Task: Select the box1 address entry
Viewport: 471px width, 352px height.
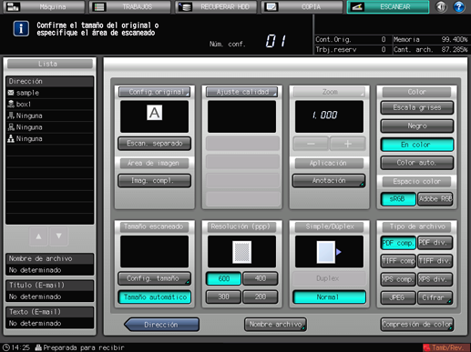Action: pyautogui.click(x=50, y=105)
